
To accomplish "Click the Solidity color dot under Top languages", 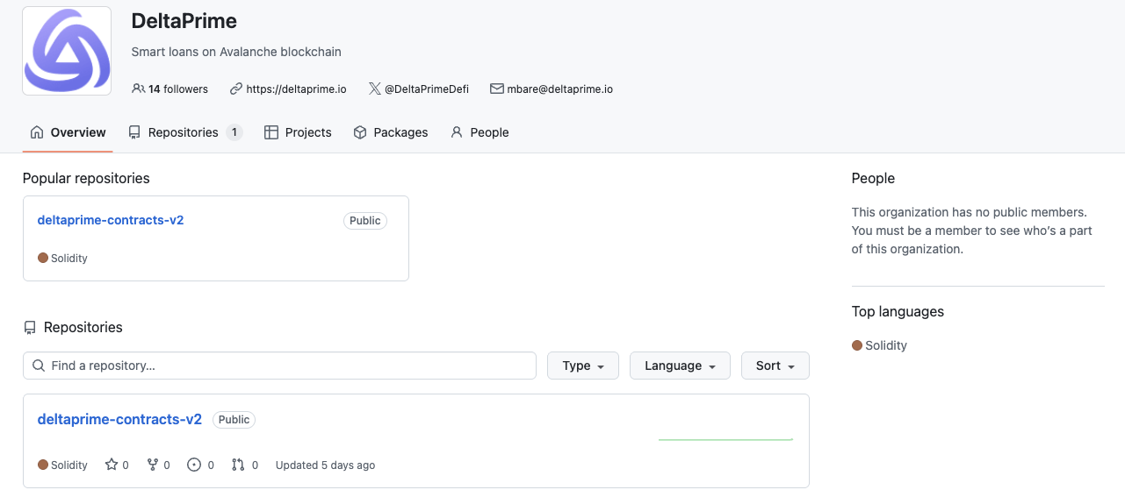I will (857, 345).
